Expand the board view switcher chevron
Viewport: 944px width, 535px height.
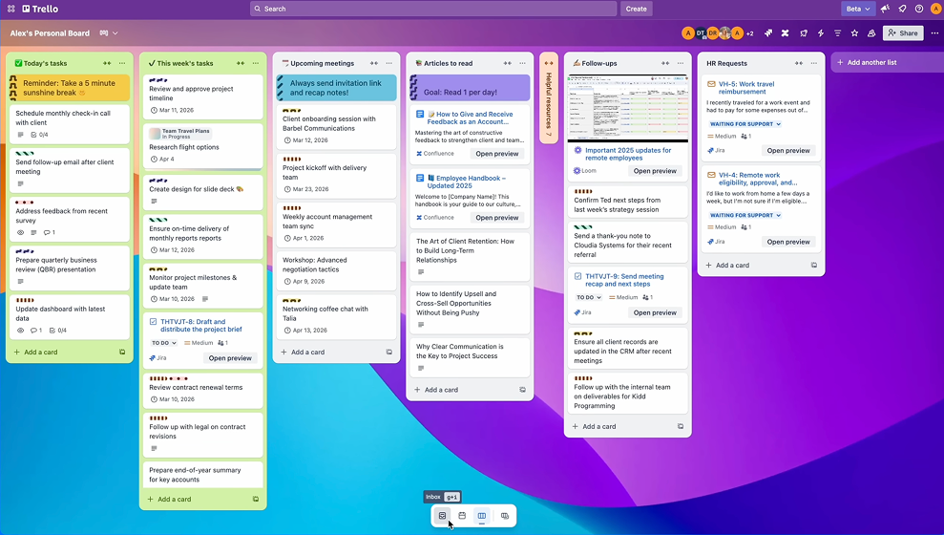tap(115, 33)
